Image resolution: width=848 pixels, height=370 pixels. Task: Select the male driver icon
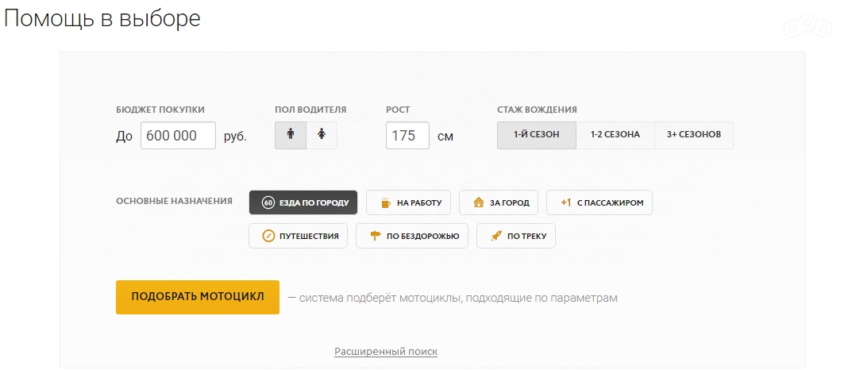[x=291, y=135]
